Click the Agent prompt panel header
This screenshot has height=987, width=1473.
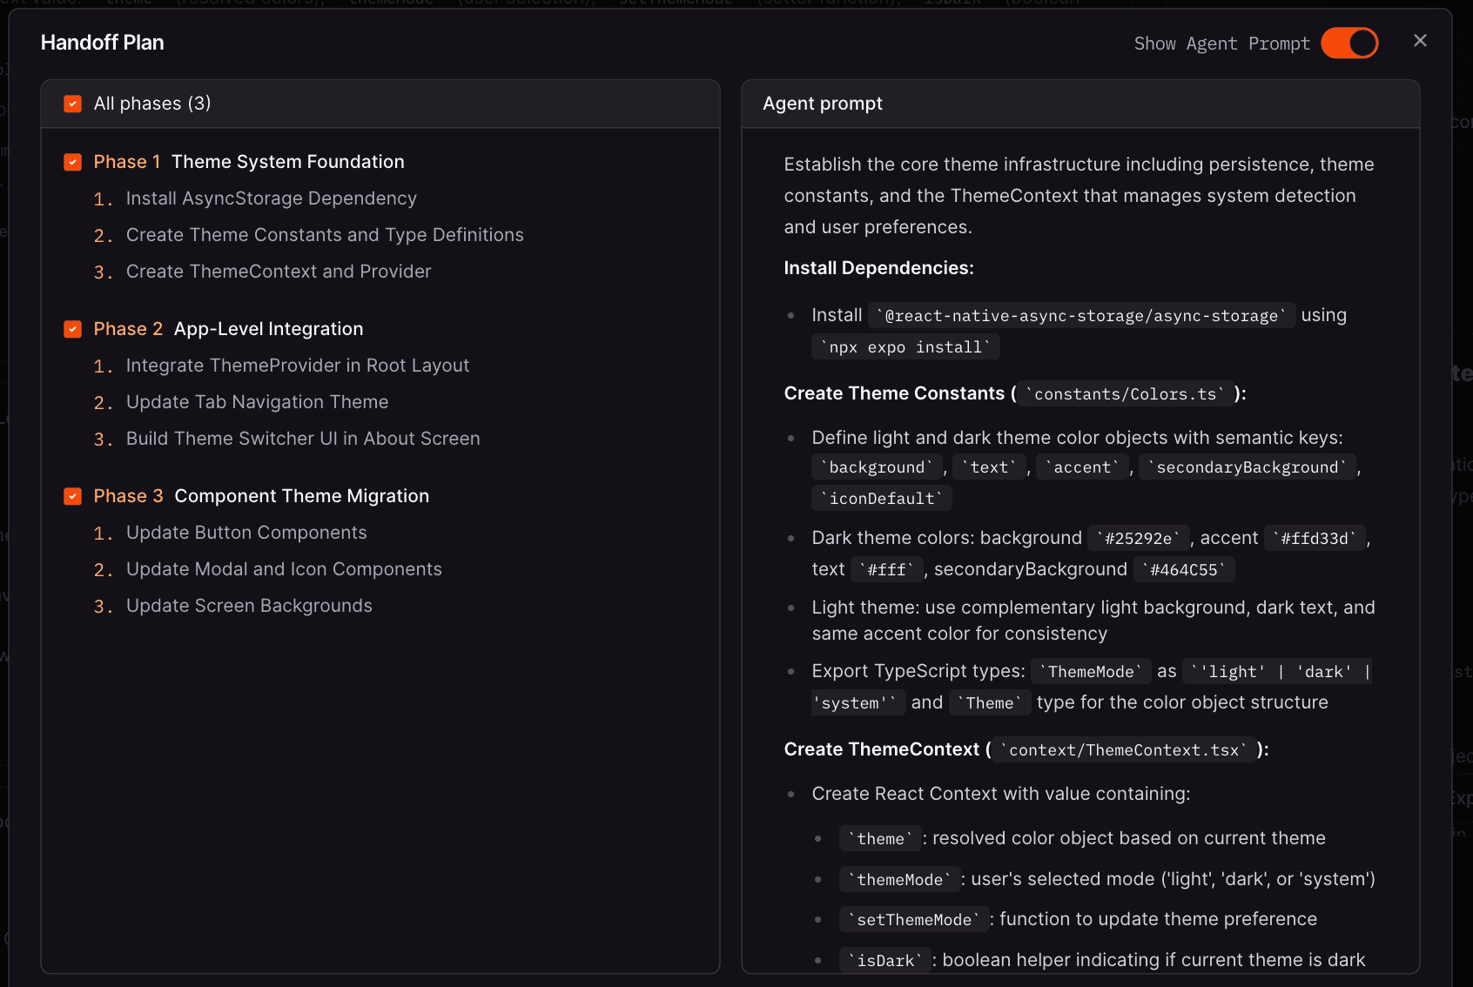pyautogui.click(x=822, y=104)
